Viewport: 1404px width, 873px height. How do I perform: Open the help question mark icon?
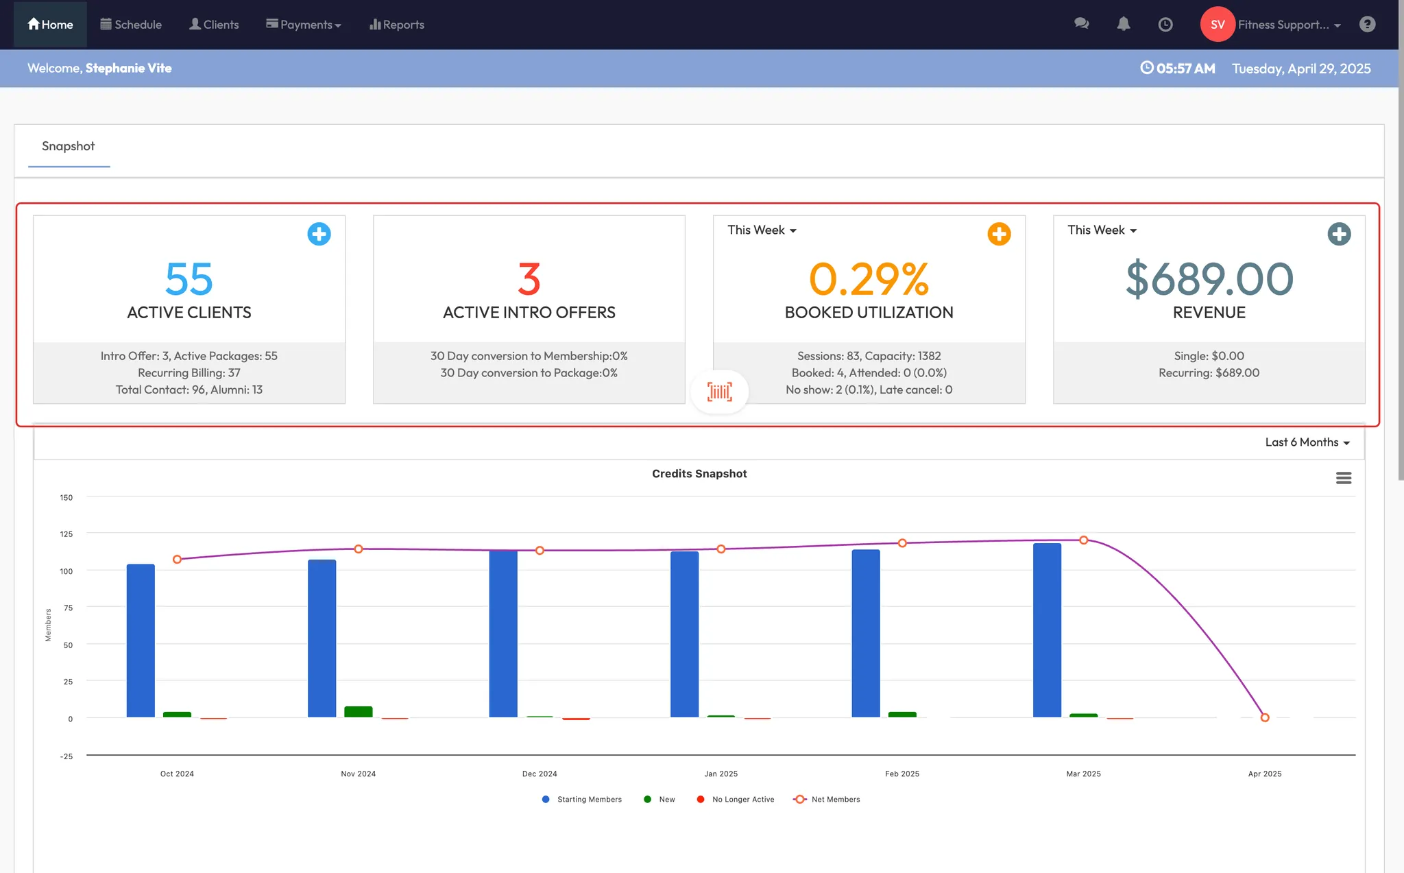point(1368,24)
